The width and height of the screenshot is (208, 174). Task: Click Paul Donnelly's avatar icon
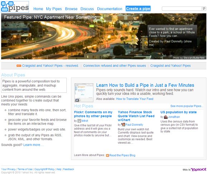coord(123,125)
